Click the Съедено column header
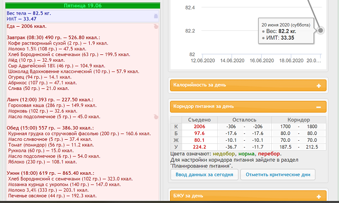 click(x=199, y=120)
